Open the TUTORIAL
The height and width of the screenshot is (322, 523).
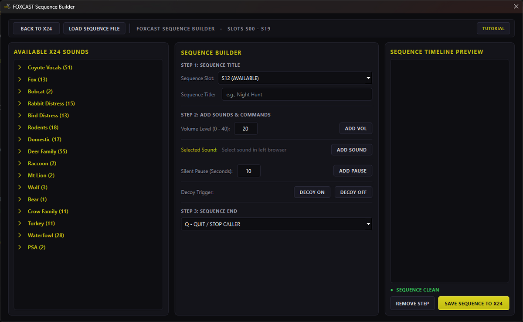(493, 28)
